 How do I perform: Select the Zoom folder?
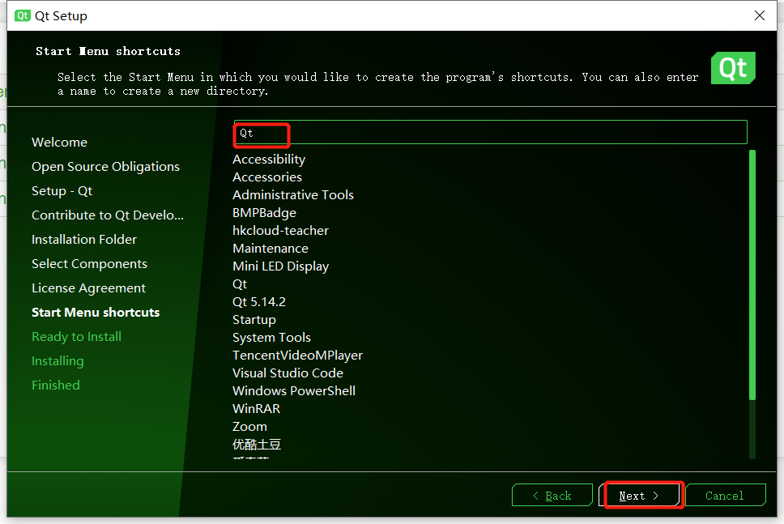pos(249,427)
